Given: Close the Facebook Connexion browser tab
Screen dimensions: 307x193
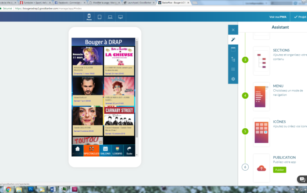Looking at the screenshot, I should click(84, 3).
